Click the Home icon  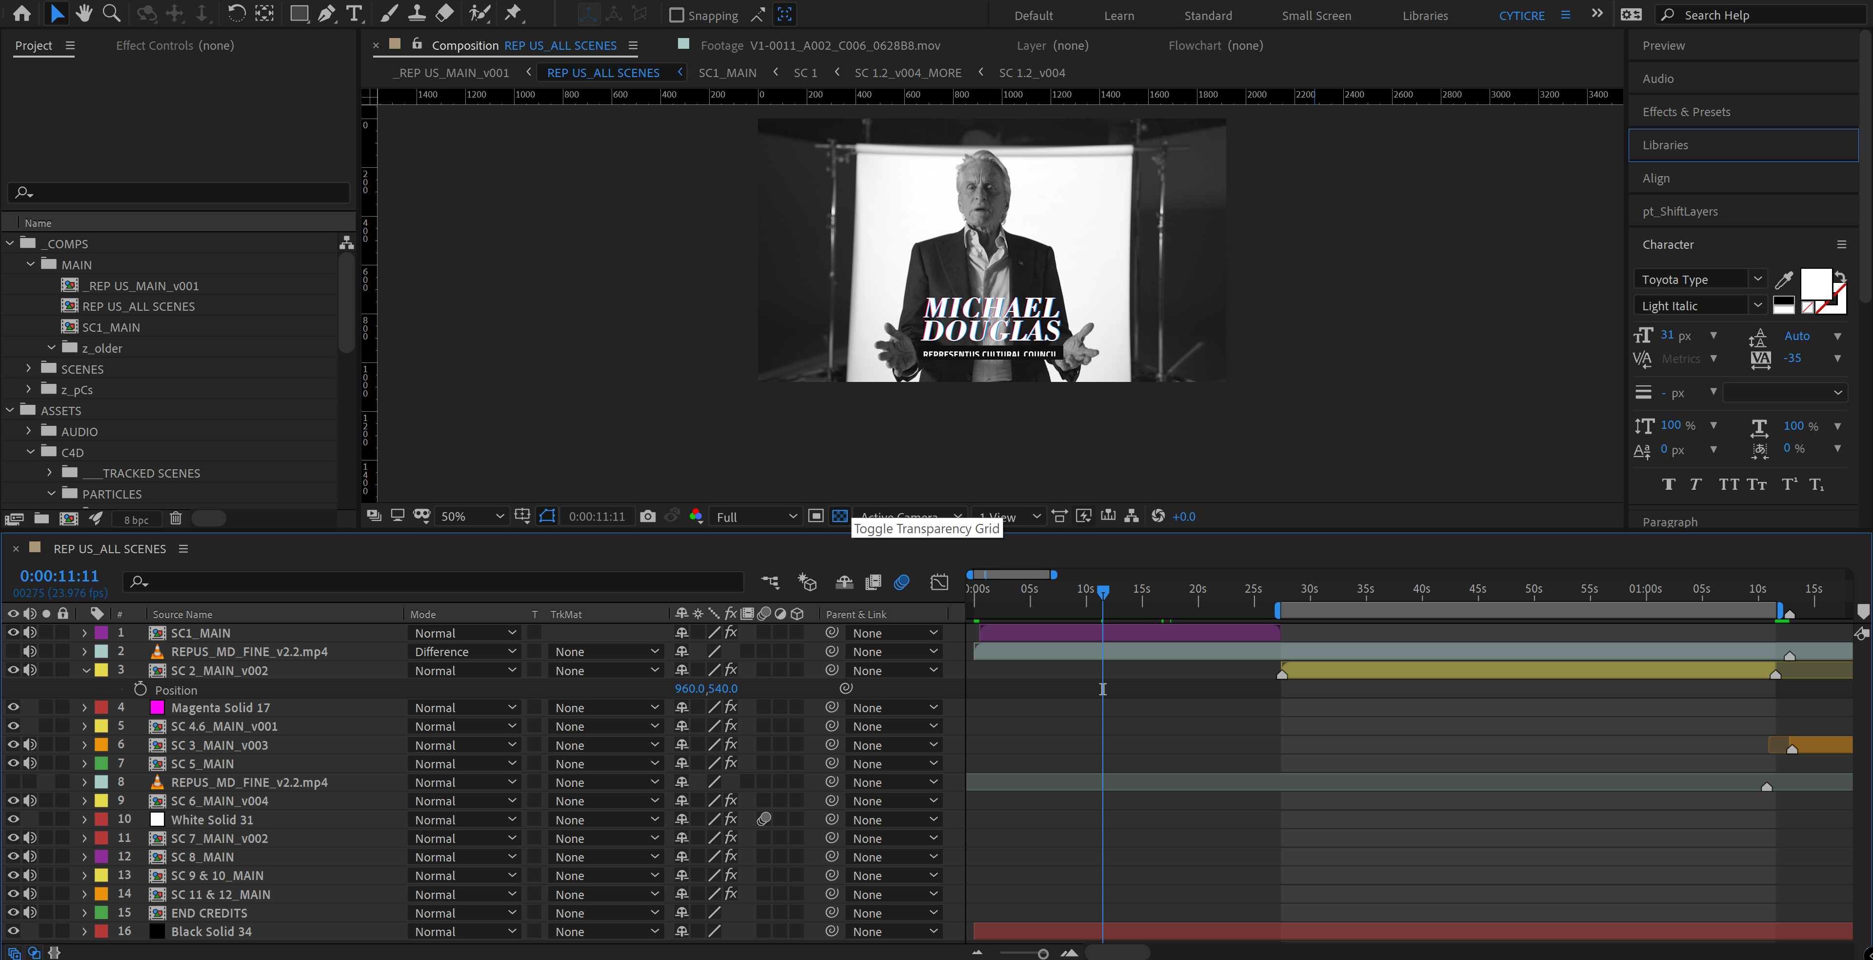click(x=22, y=13)
